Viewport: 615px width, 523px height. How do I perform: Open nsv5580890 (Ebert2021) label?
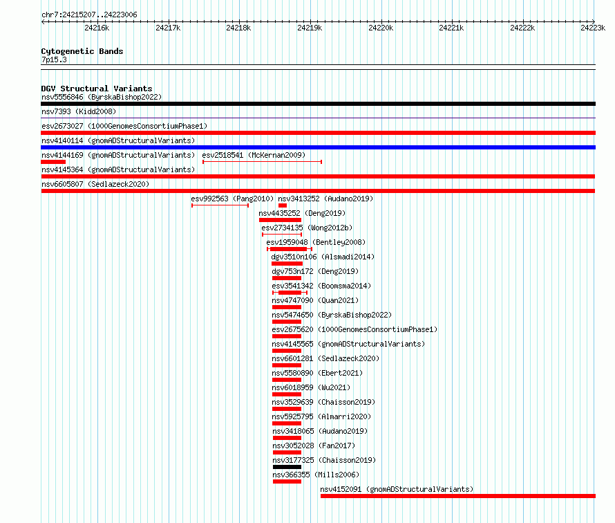click(317, 373)
